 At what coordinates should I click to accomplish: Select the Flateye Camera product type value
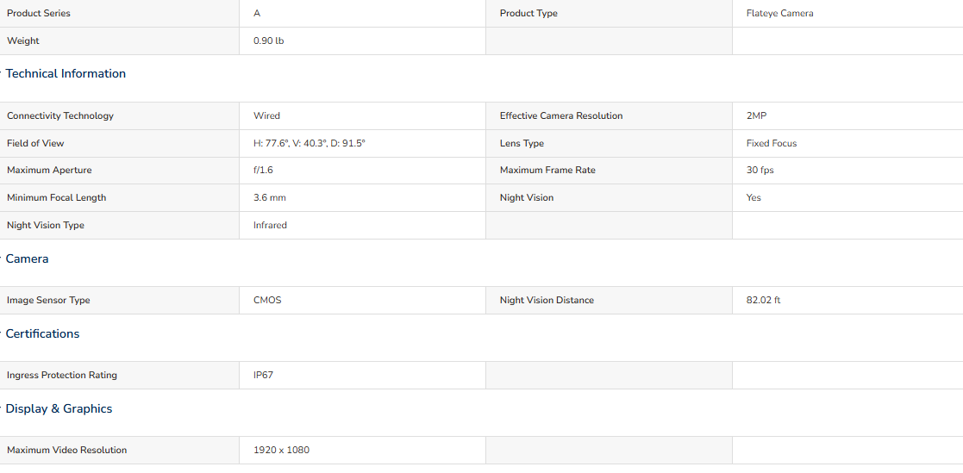779,14
